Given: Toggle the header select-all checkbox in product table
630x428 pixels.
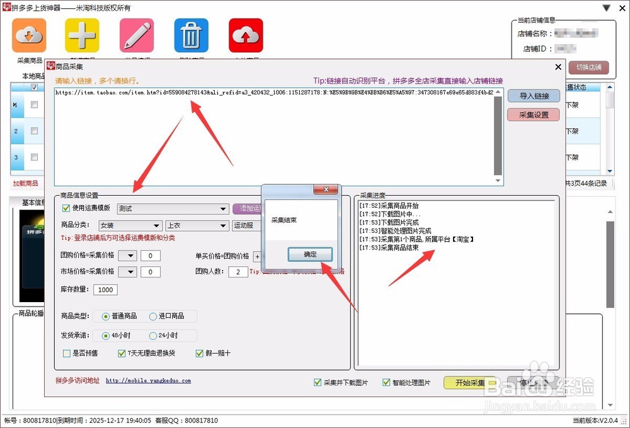Looking at the screenshot, I should pos(35,87).
